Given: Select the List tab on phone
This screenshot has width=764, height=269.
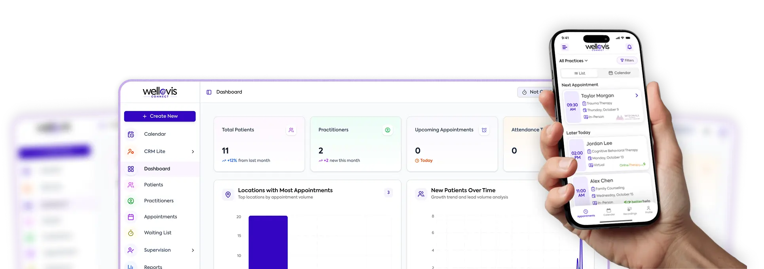Looking at the screenshot, I should (x=580, y=73).
